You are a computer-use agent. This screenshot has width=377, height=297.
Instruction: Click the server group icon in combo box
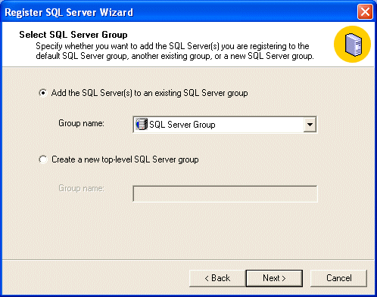[x=142, y=125]
